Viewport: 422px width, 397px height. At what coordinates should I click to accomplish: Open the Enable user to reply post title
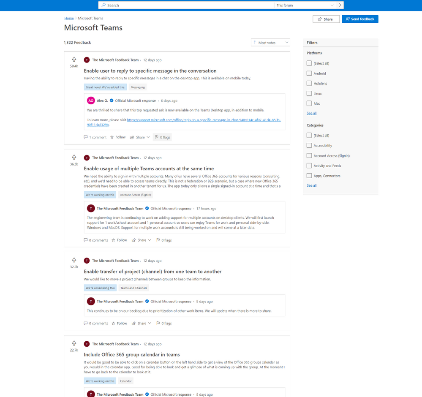coord(150,71)
